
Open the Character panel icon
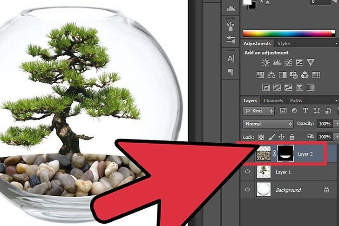[231, 59]
